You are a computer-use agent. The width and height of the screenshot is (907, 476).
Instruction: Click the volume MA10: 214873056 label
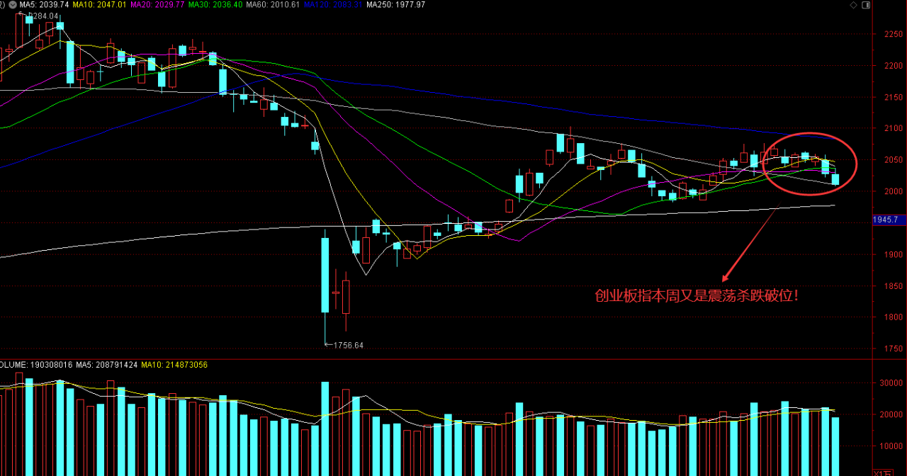[174, 364]
